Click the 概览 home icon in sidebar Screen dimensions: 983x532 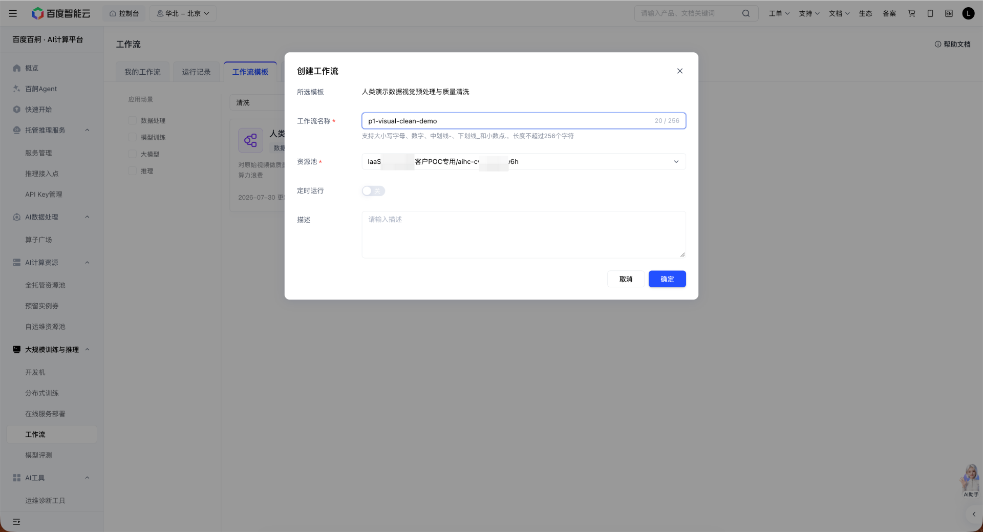(17, 68)
